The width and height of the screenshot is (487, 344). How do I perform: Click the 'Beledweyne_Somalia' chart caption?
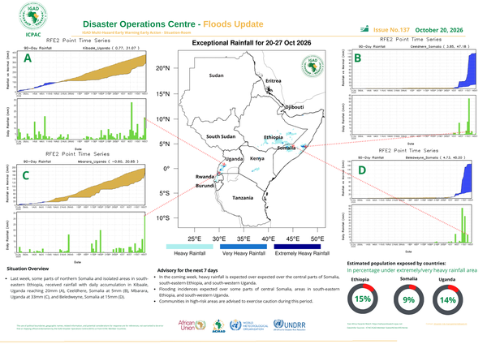435,157
